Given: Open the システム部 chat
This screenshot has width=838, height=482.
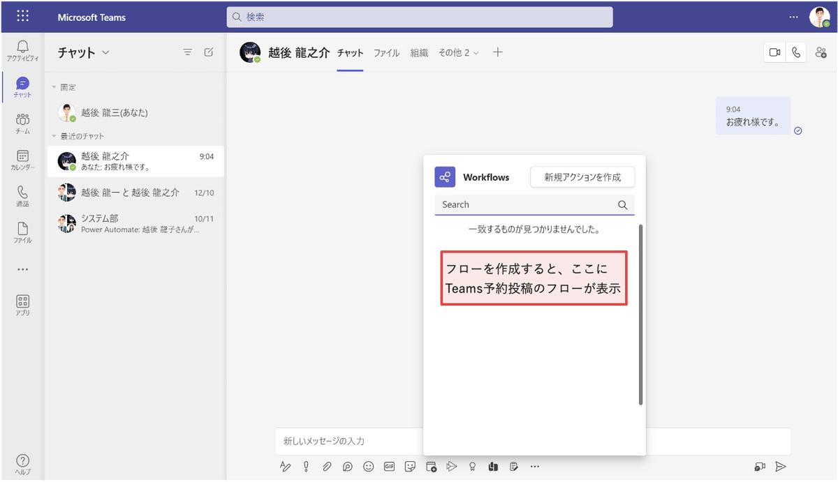Looking at the screenshot, I should [x=136, y=223].
